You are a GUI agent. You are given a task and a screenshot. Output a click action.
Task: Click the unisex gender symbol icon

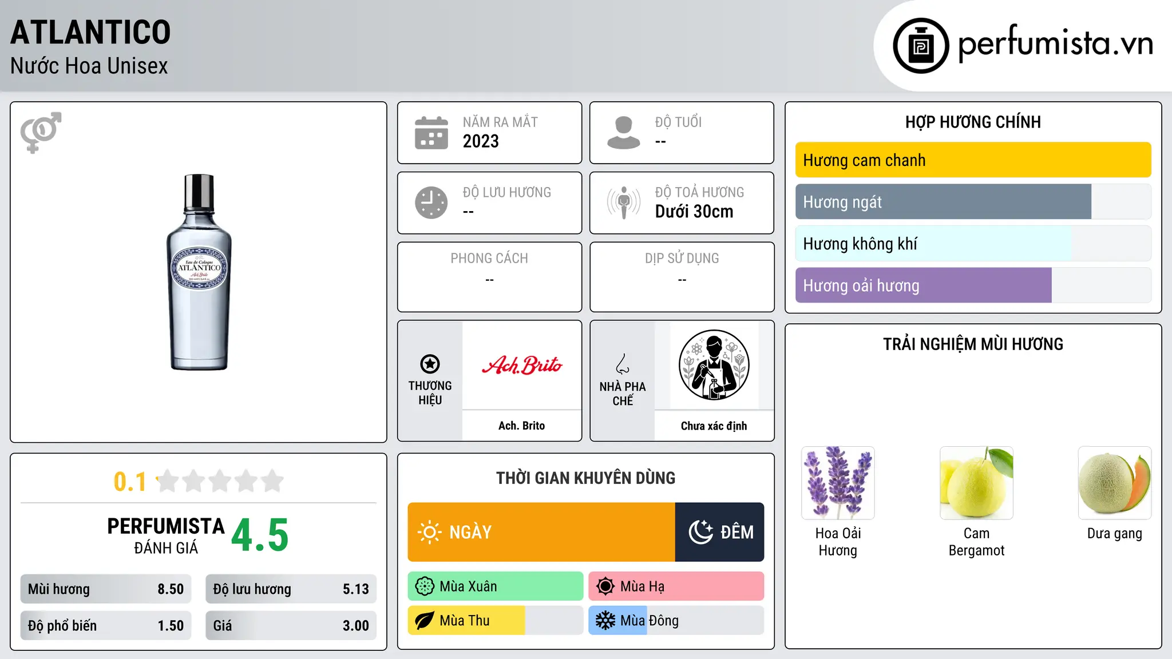[x=41, y=132]
